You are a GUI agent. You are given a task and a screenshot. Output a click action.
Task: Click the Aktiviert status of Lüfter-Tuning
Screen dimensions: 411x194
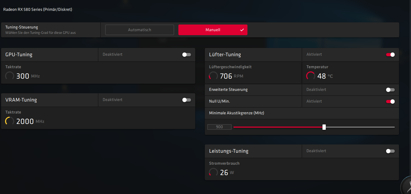(314, 54)
